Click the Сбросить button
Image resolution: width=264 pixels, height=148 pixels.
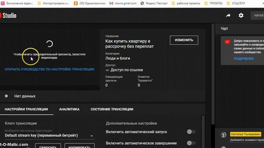pos(48,146)
